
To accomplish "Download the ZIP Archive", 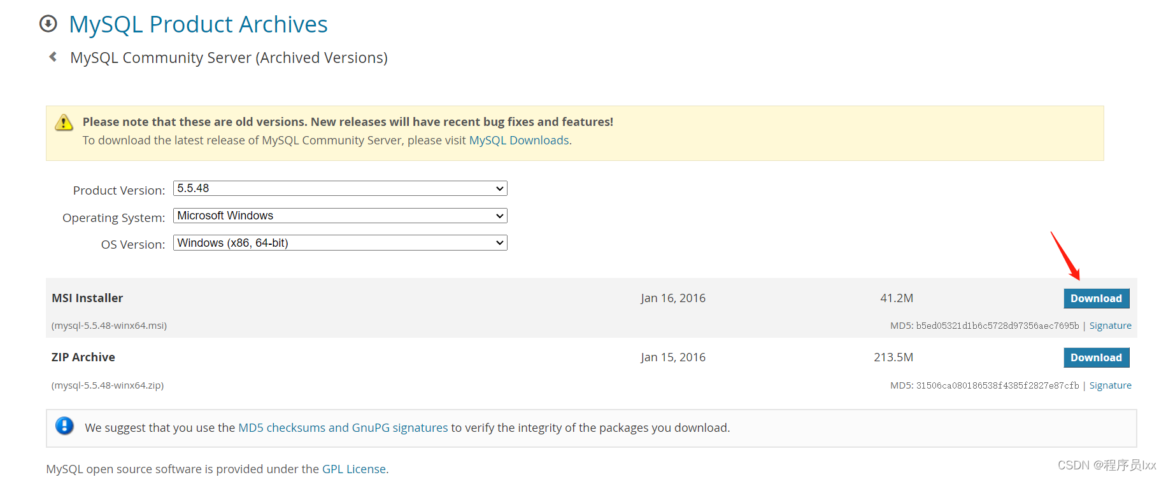I will (x=1096, y=357).
